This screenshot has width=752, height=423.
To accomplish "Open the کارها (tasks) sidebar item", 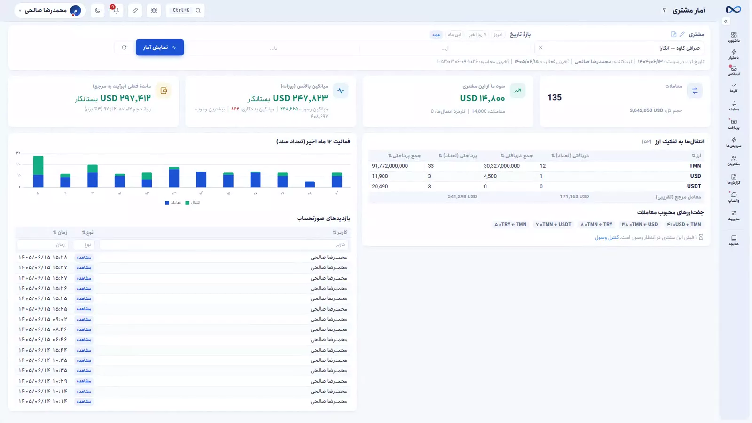I will 734,87.
